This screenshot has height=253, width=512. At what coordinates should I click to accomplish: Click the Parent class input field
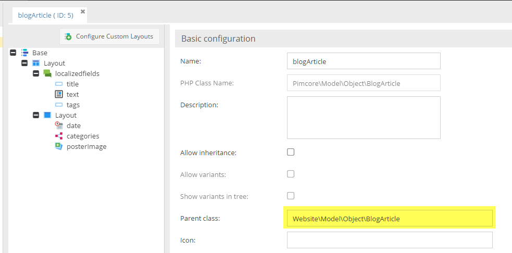click(389, 219)
